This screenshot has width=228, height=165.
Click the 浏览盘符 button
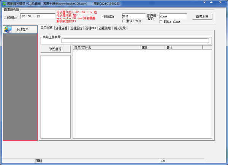pyautogui.click(x=55, y=49)
